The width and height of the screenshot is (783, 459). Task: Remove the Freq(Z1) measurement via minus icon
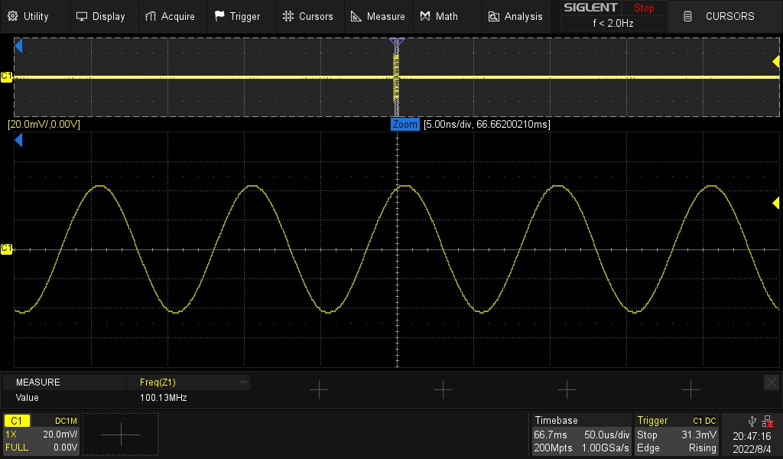[243, 381]
